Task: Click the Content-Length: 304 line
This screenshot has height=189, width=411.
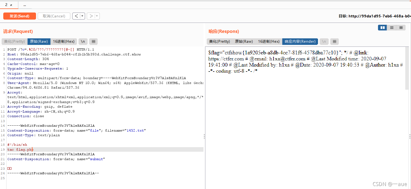Action: 28,59
